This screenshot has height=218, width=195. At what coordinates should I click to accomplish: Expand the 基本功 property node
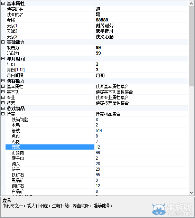pos(3,92)
